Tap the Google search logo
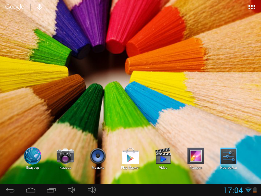261x196 pixels. (15, 7)
